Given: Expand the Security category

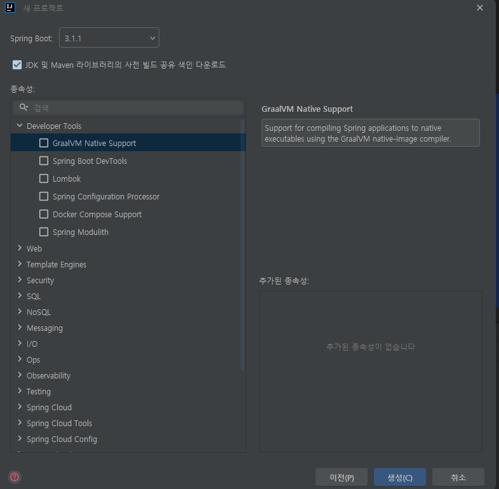Looking at the screenshot, I should [20, 280].
